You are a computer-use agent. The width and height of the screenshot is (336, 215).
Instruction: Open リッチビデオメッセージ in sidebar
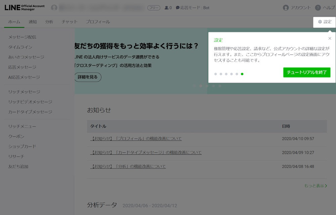[30, 102]
